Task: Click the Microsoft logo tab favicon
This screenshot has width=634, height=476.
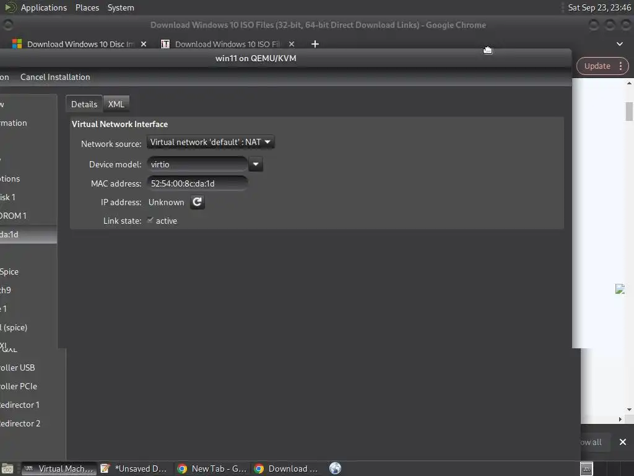Action: point(17,44)
